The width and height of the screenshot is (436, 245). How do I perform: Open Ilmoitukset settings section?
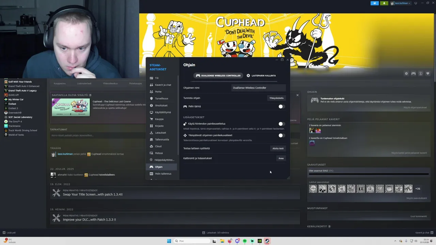click(x=162, y=105)
